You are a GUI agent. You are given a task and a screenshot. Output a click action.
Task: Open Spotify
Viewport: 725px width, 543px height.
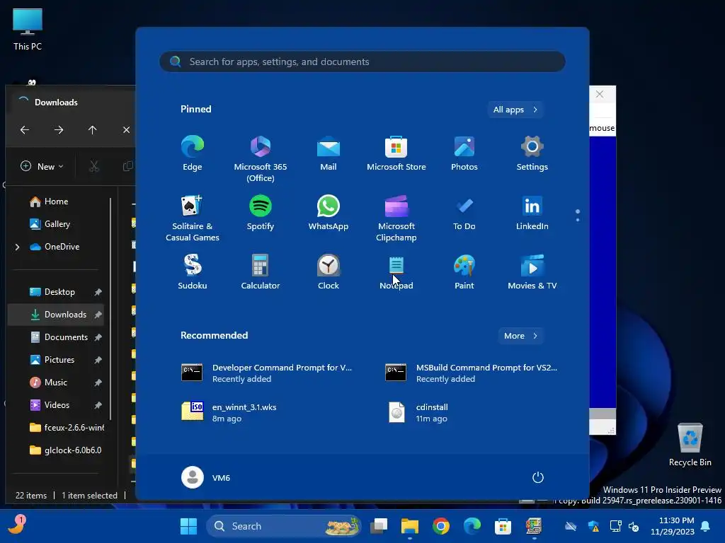261,213
